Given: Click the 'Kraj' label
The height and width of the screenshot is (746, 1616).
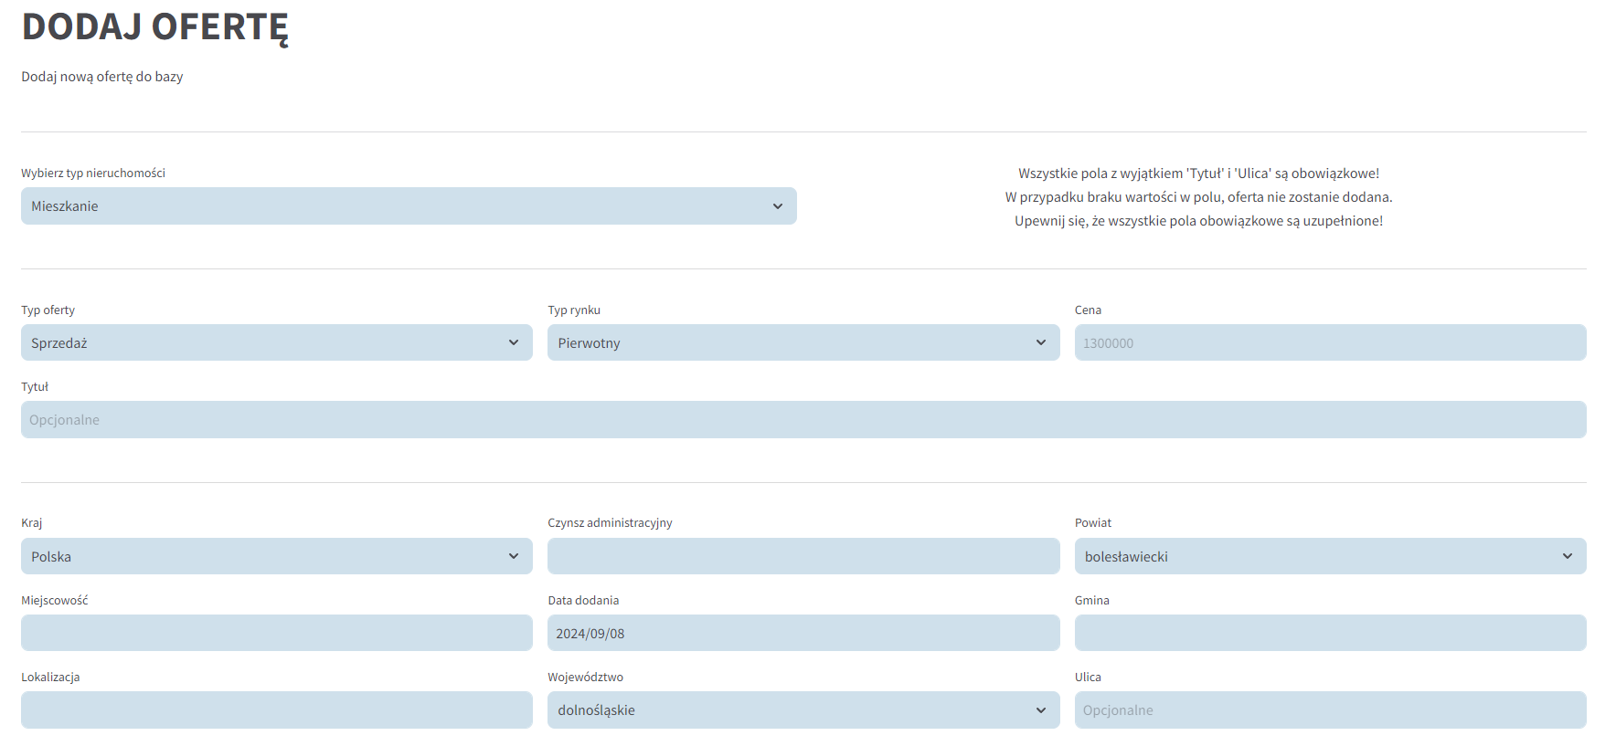Looking at the screenshot, I should (32, 523).
